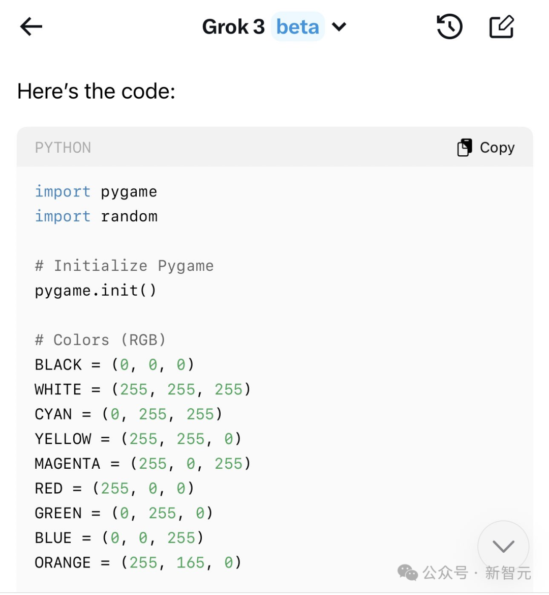Click the "Here's the code:" text
Viewport: 549px width, 595px height.
(96, 92)
